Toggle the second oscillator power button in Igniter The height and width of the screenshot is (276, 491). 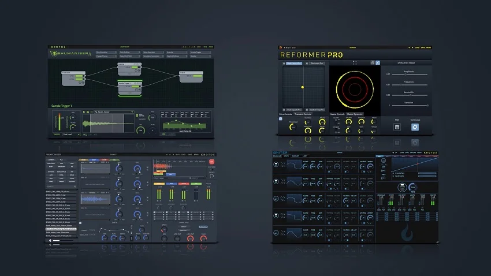pos(276,181)
